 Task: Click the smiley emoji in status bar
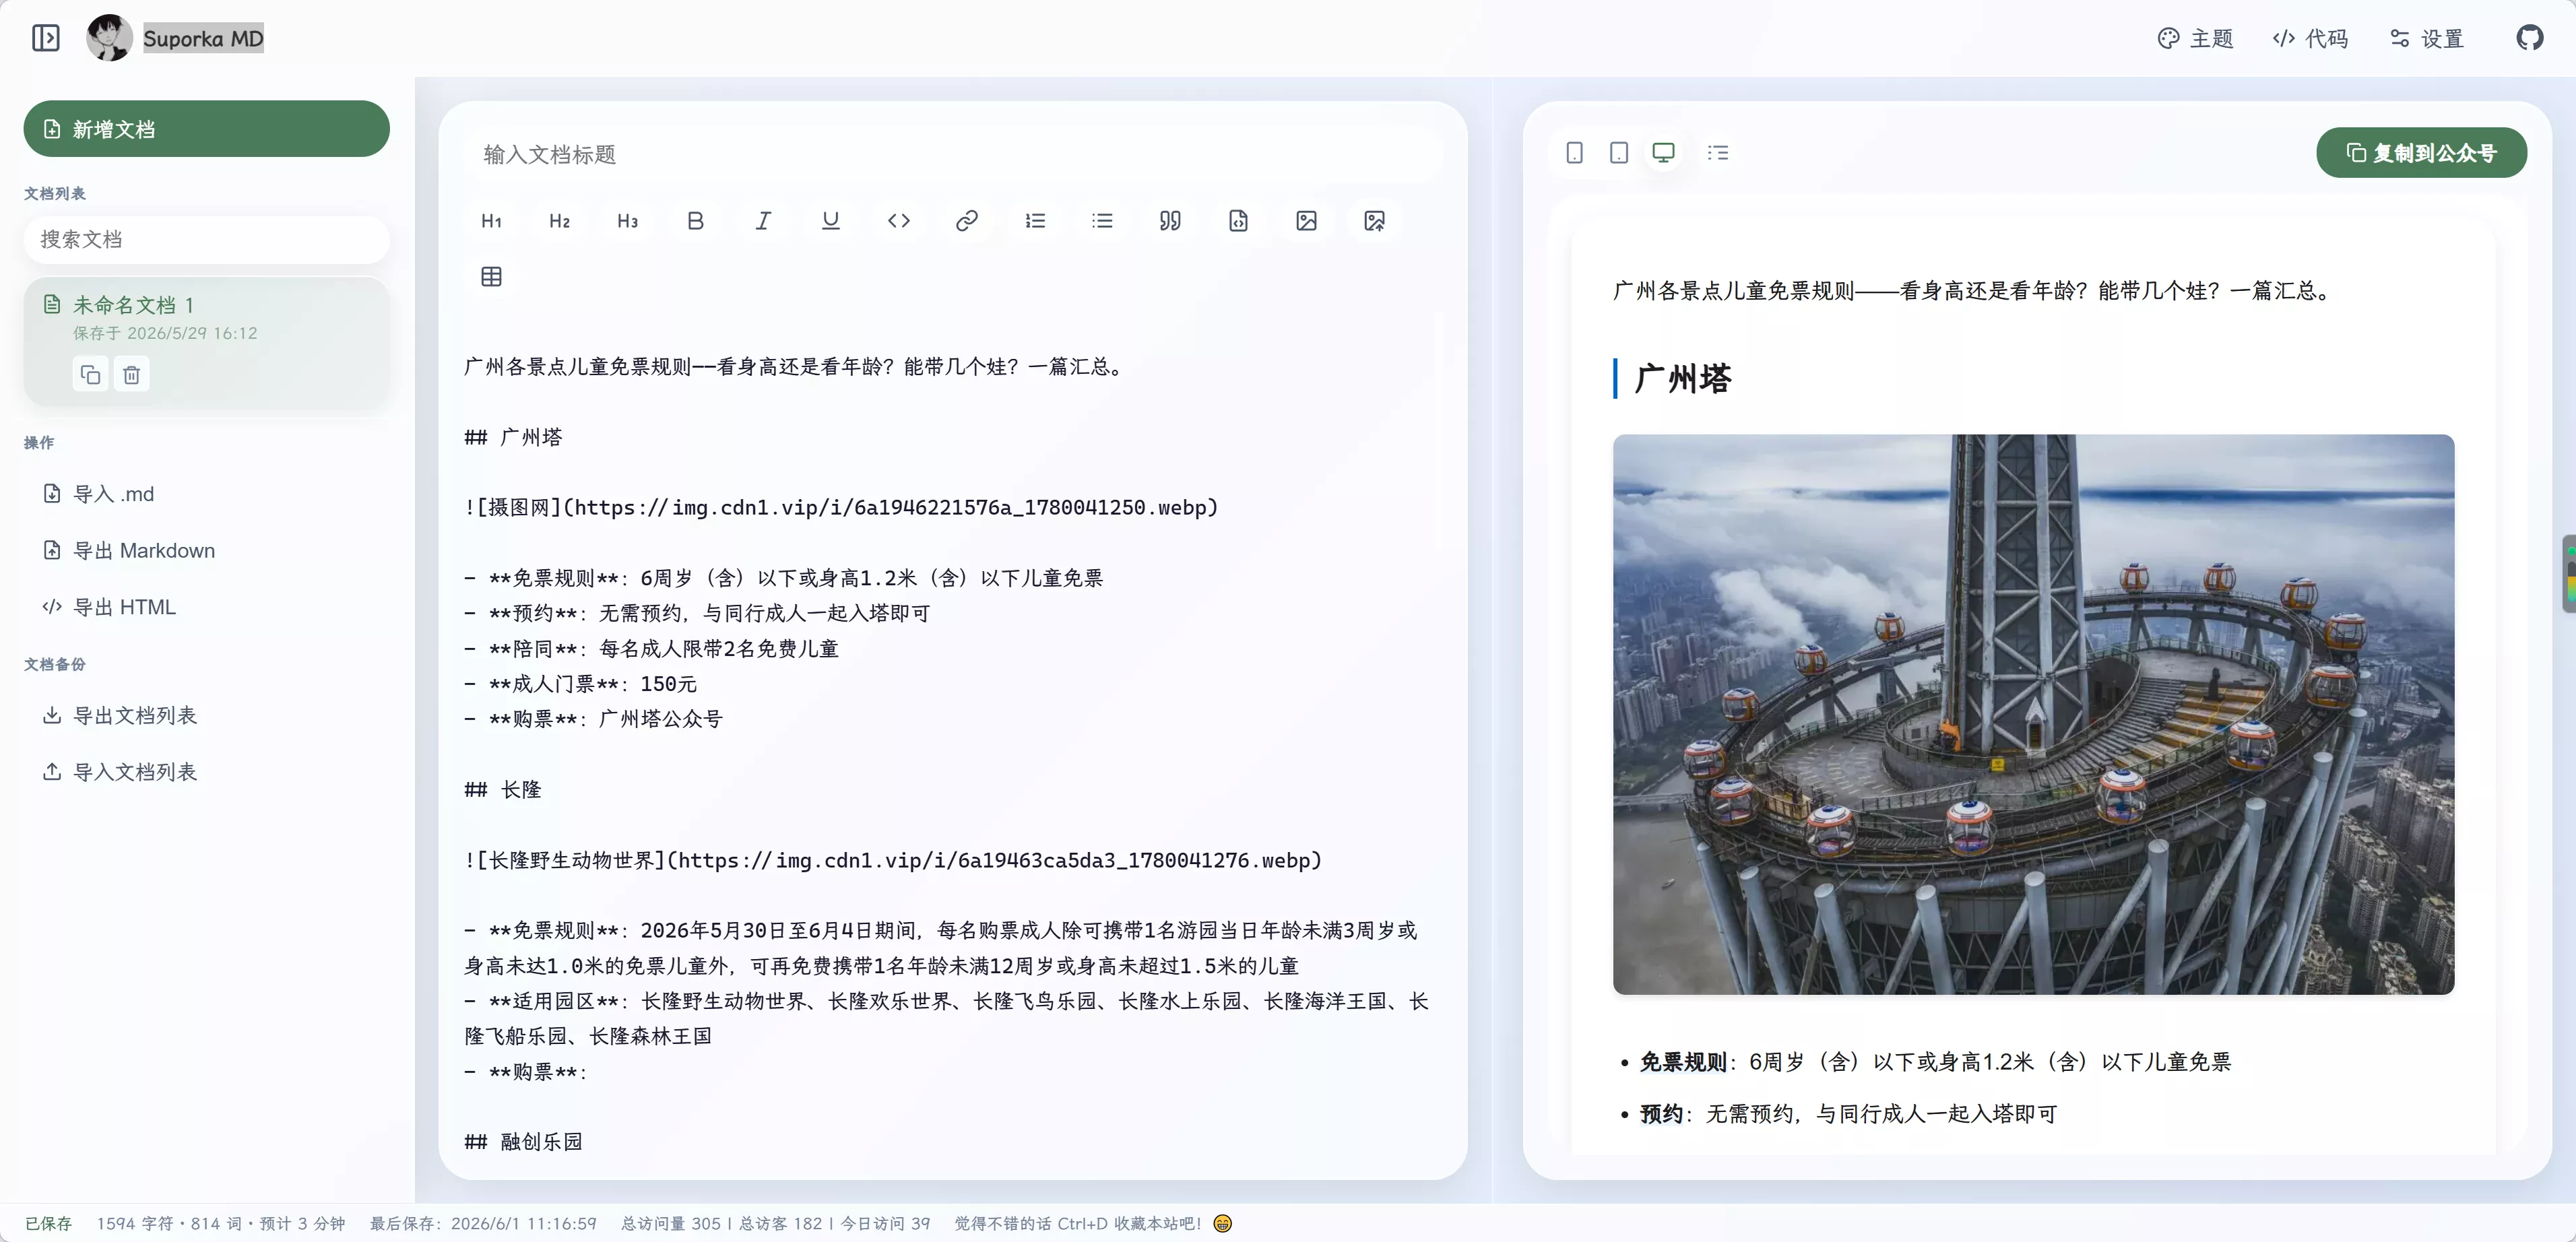coord(1222,1223)
